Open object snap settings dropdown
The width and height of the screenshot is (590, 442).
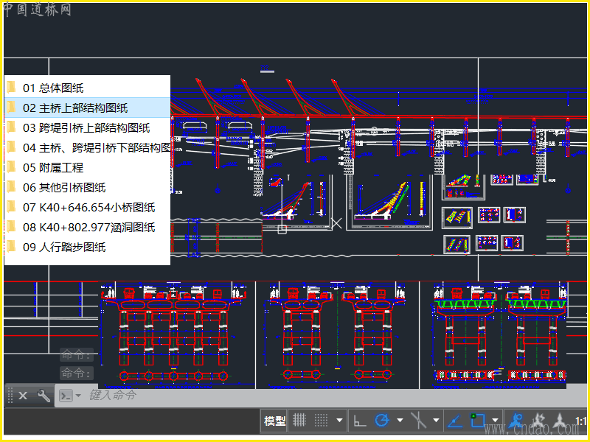495,420
